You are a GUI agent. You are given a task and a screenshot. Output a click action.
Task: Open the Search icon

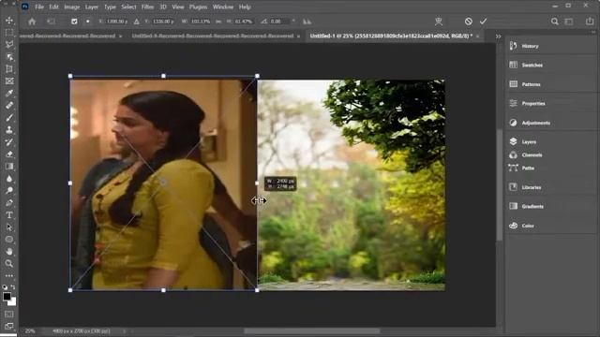(554, 22)
